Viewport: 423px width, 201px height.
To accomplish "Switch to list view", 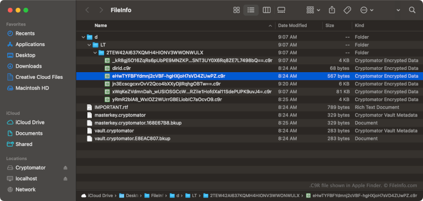I will click(251, 10).
